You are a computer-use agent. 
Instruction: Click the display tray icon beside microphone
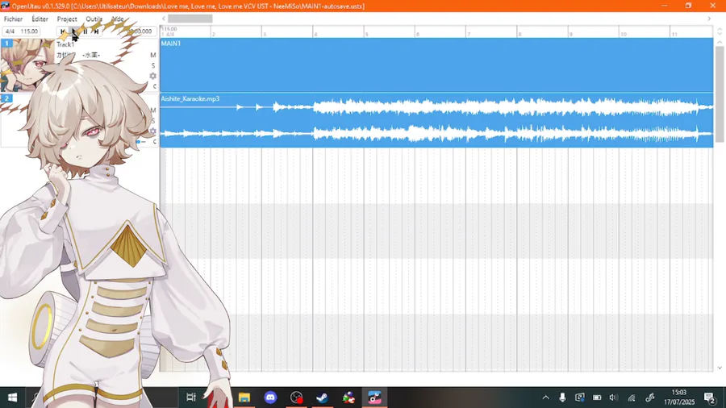tap(580, 398)
